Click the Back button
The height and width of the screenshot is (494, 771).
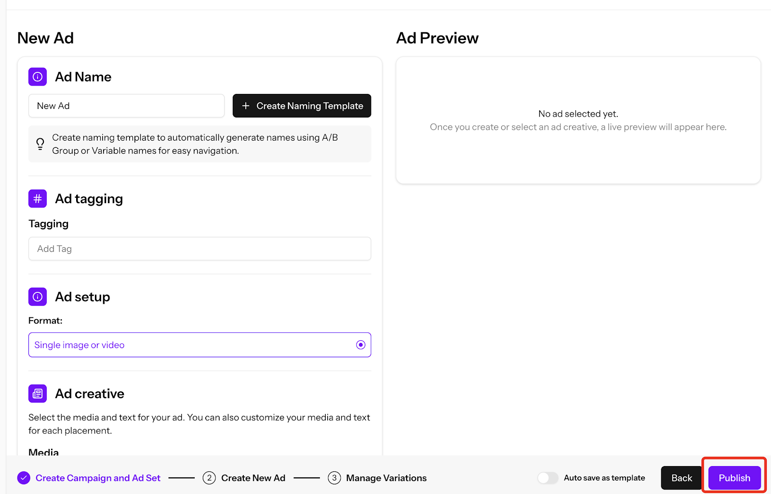(681, 478)
